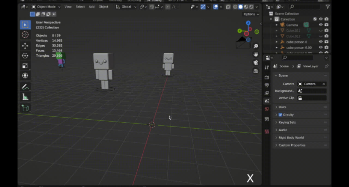Open the Select menu in viewport header
The image size is (349, 187).
(x=80, y=7)
